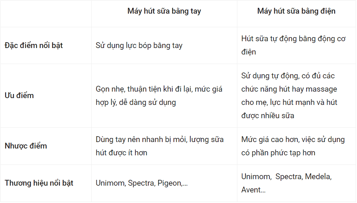Click the word "Pigeon" in the brands row
Image resolution: width=357 pixels, height=203 pixels.
click(x=169, y=183)
